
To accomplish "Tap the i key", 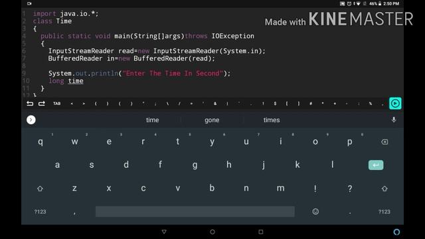I will click(x=280, y=141).
